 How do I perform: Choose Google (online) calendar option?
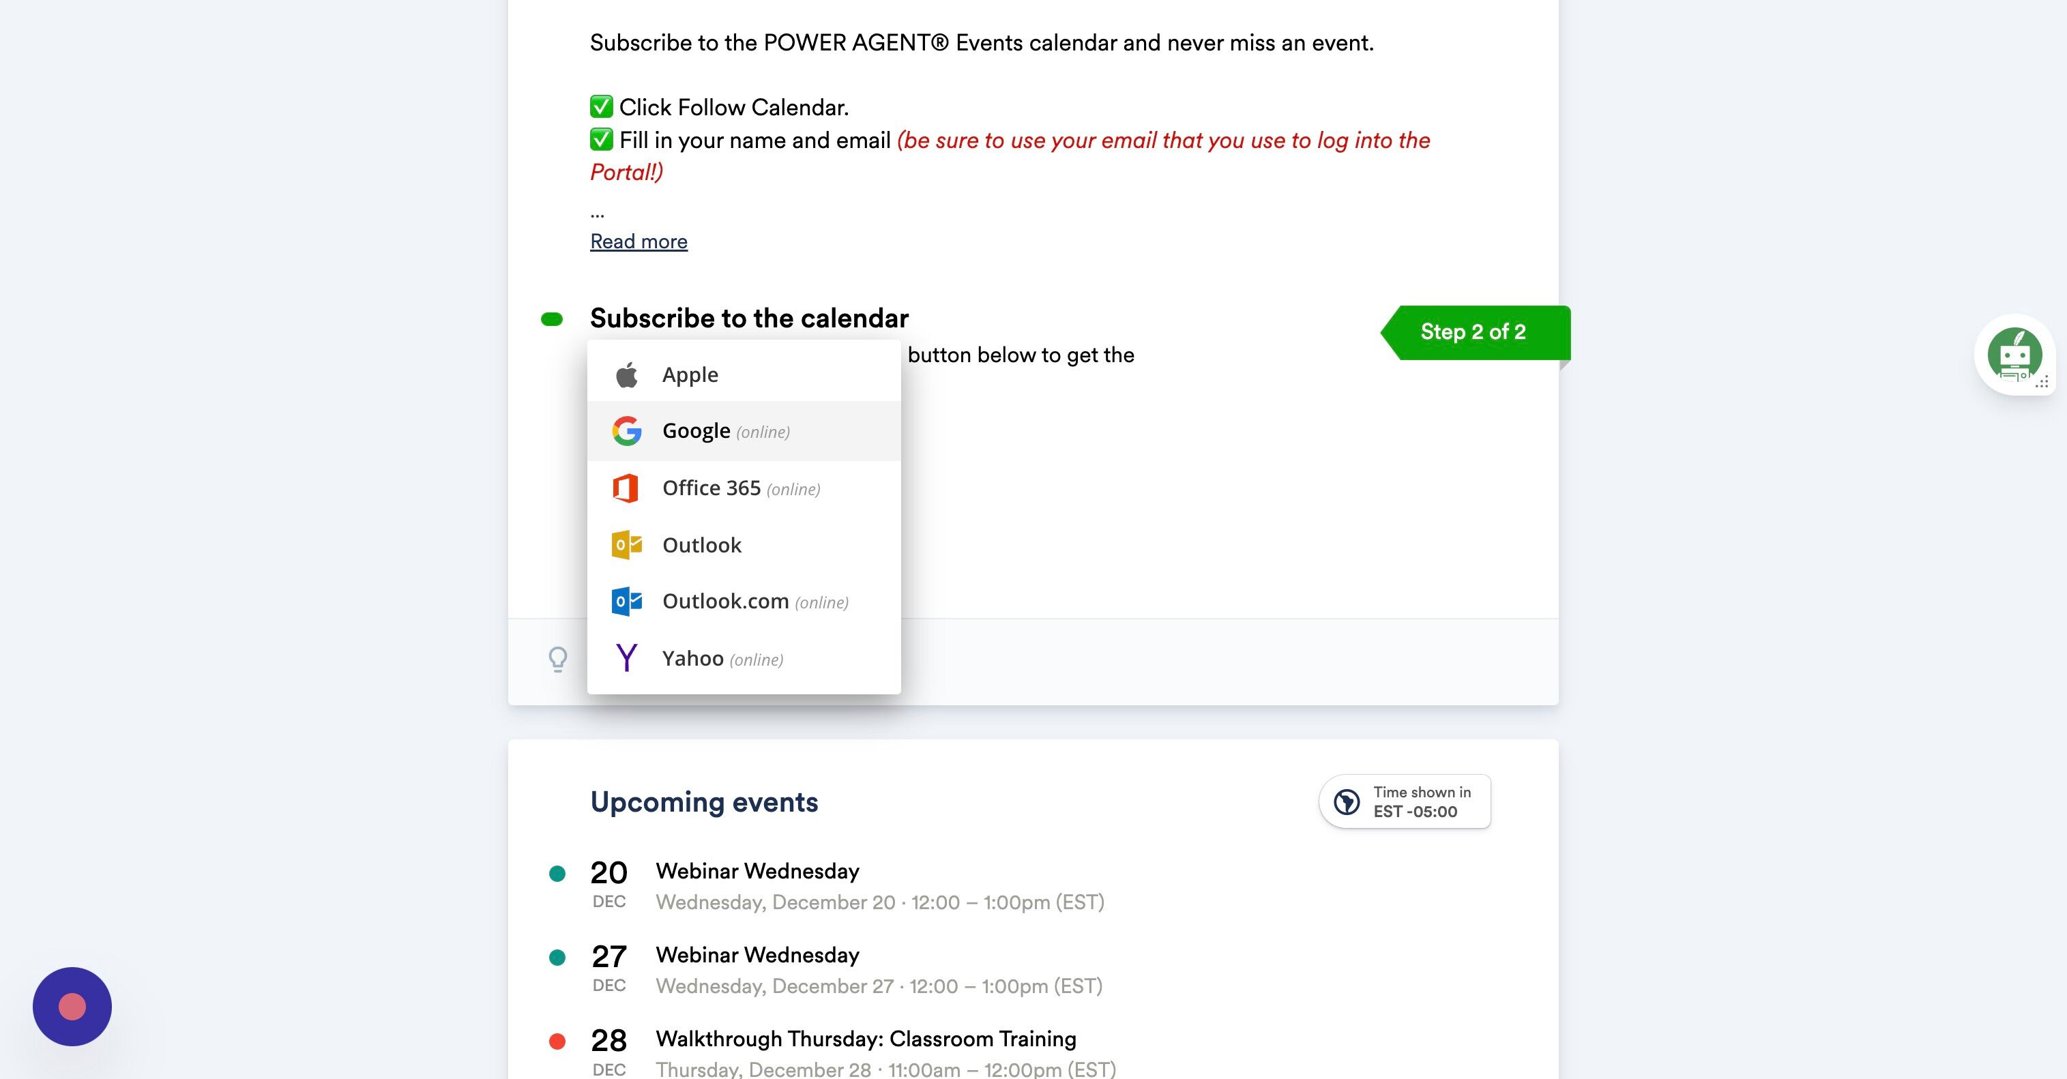(x=725, y=431)
